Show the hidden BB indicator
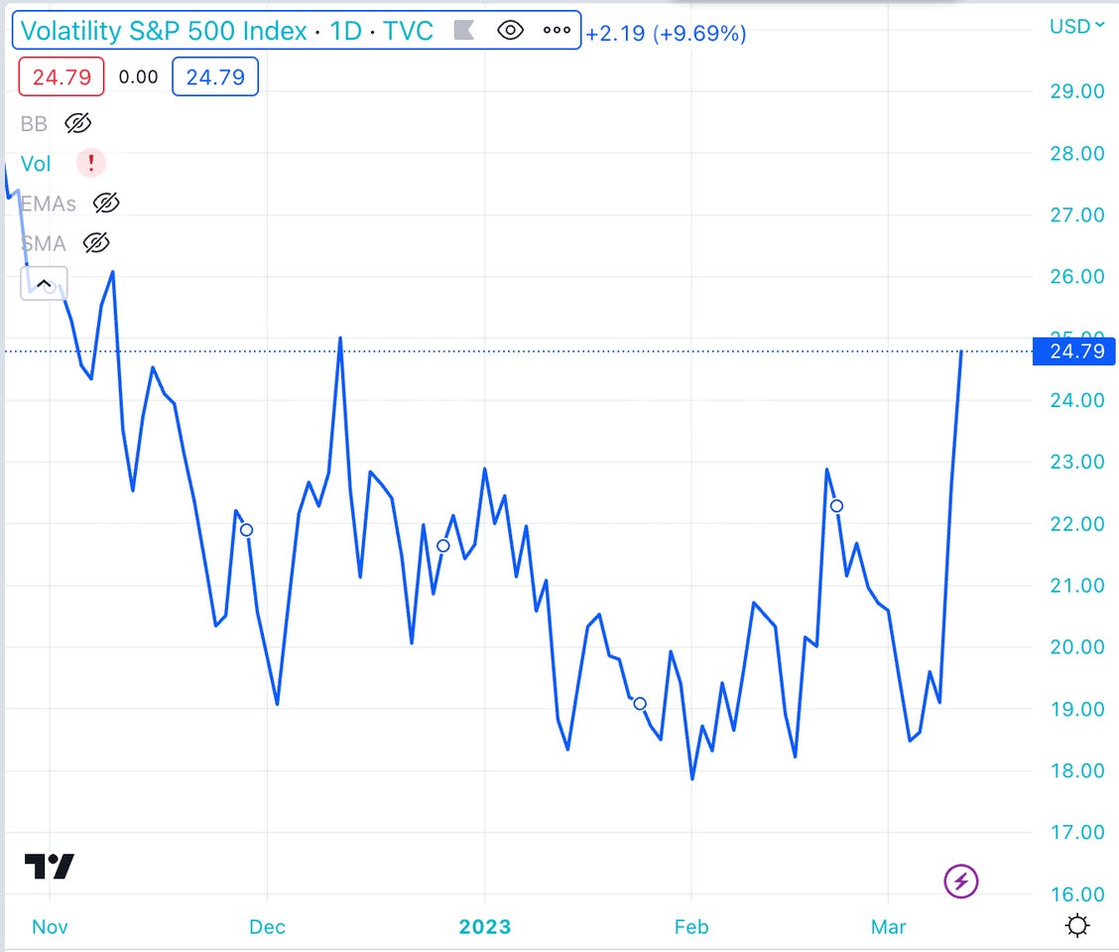This screenshot has width=1119, height=952. [77, 123]
